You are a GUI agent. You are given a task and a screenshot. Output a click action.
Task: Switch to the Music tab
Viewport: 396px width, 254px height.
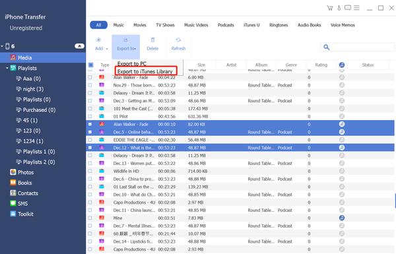pos(118,25)
